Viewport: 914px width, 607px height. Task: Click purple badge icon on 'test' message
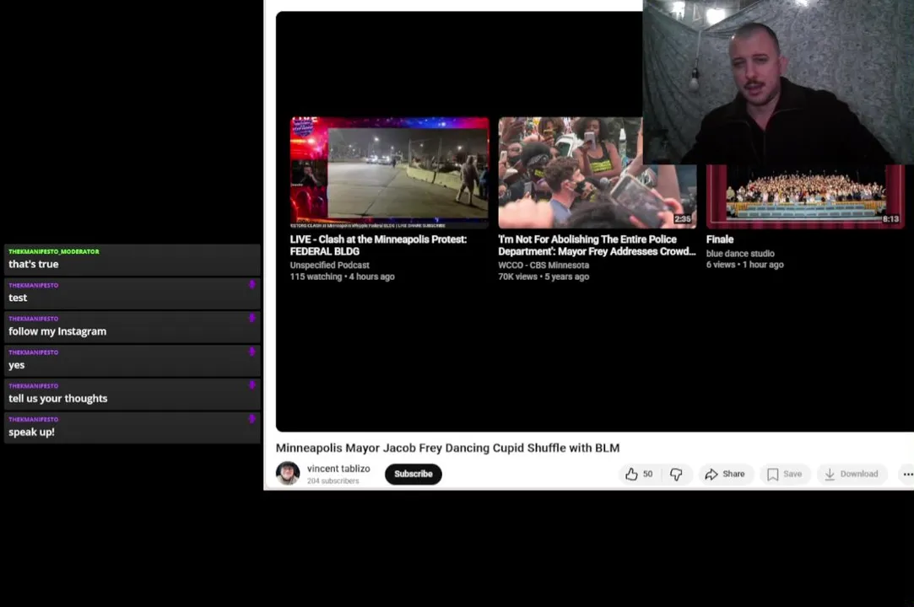(x=252, y=284)
